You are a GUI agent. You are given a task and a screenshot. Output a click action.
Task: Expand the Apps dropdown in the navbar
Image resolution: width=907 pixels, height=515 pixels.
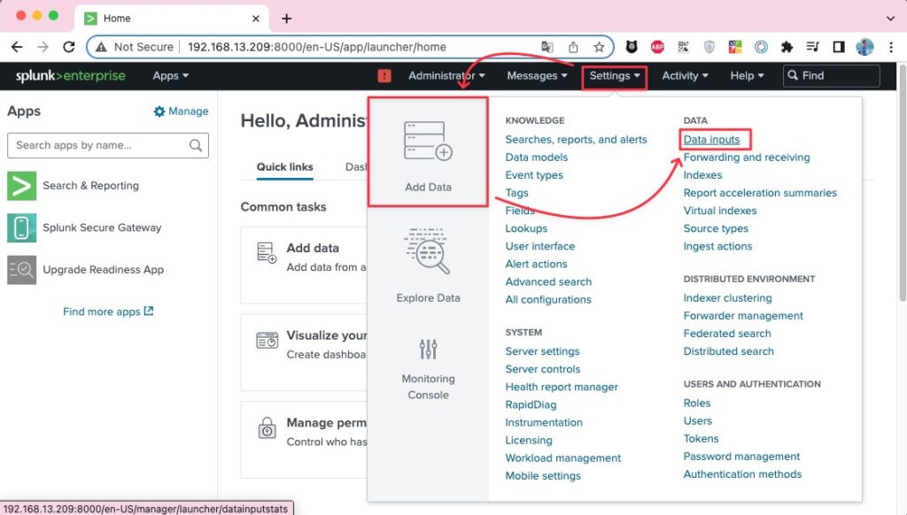click(x=171, y=76)
